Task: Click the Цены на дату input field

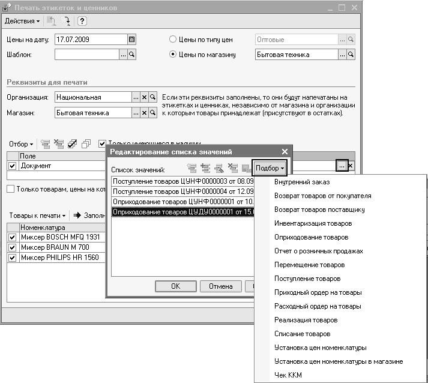Action: 90,40
